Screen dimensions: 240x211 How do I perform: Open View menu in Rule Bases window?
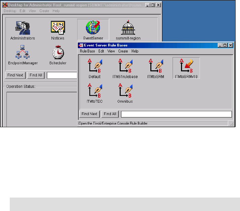111,51
